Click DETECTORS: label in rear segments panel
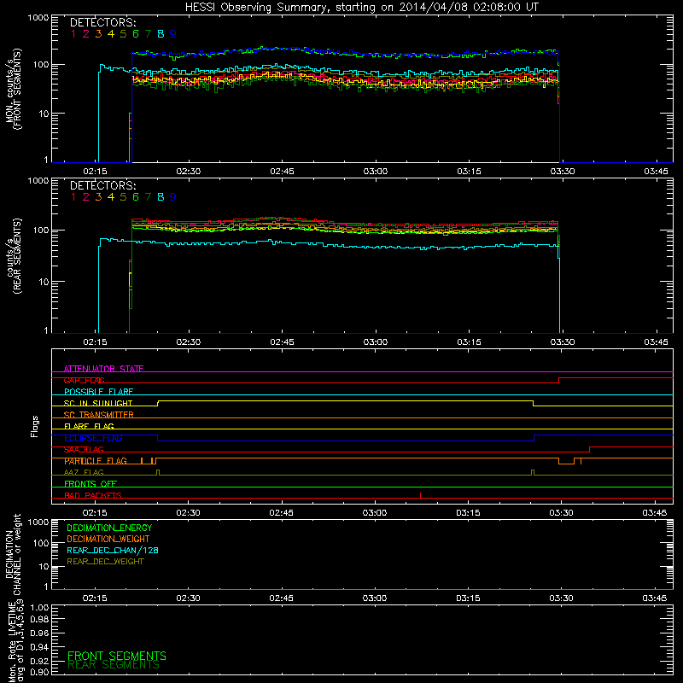This screenshot has height=683, width=683. pos(102,185)
